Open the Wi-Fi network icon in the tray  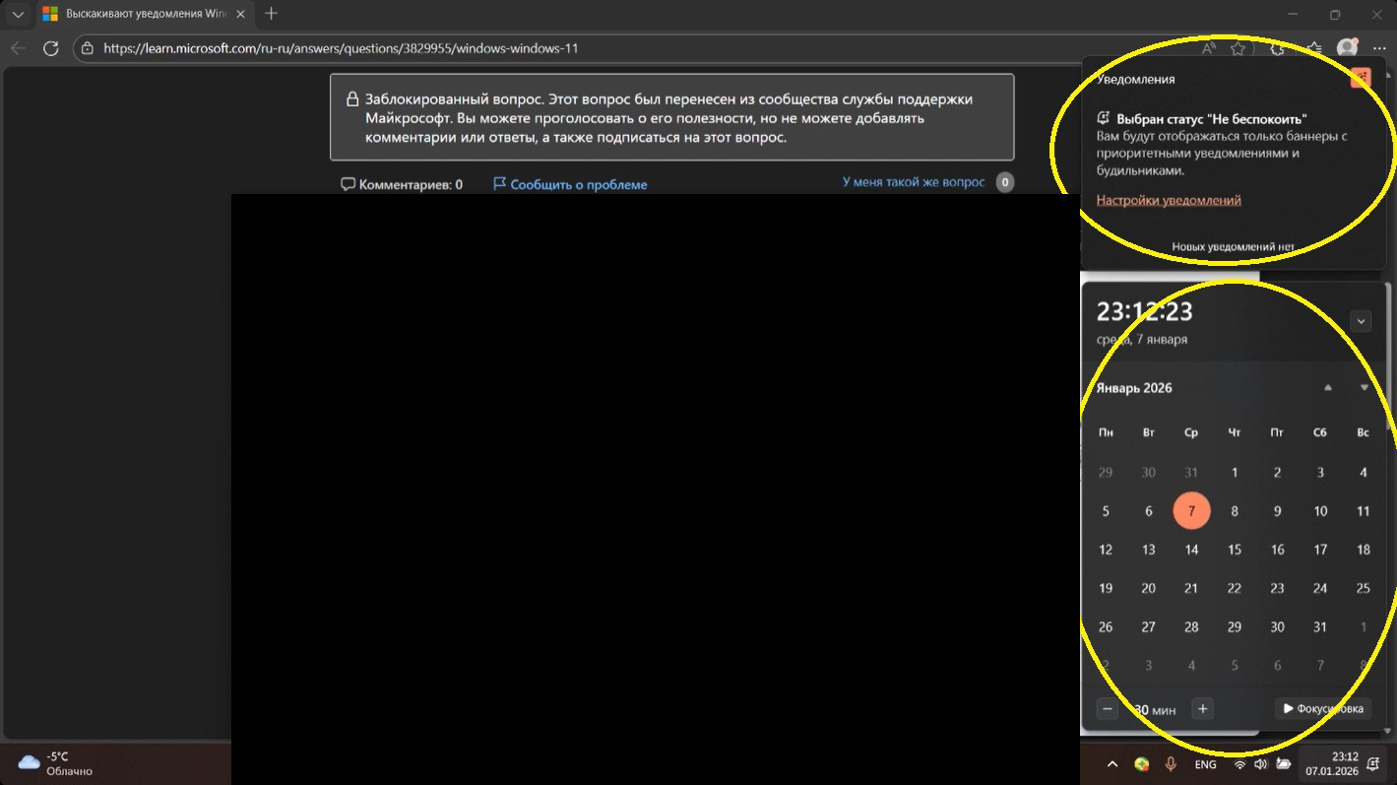[1239, 764]
